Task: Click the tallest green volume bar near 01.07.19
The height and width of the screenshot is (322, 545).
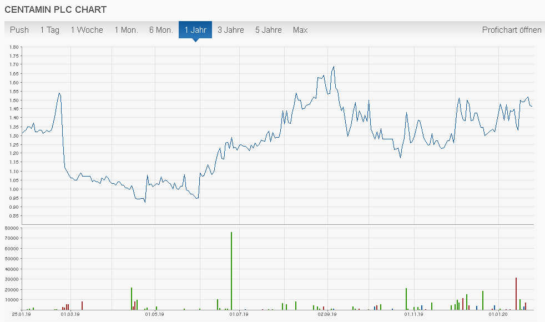Action: pos(231,271)
